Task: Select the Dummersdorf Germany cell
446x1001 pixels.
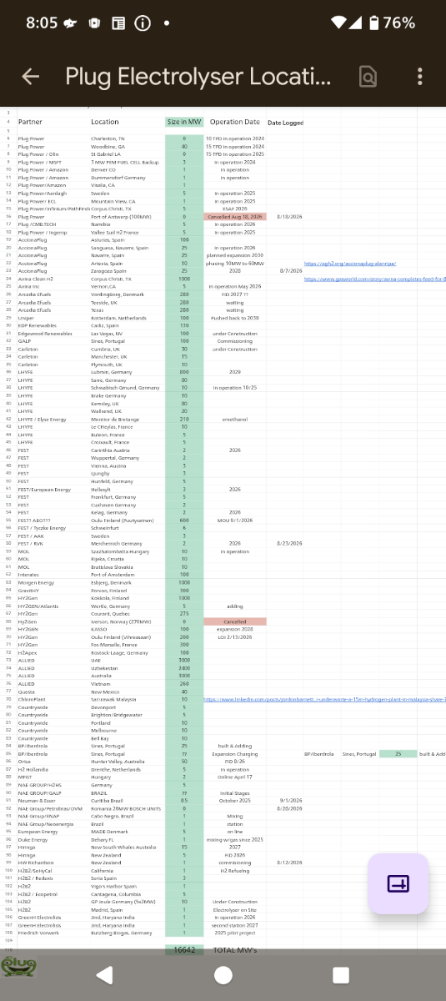Action: coord(118,178)
